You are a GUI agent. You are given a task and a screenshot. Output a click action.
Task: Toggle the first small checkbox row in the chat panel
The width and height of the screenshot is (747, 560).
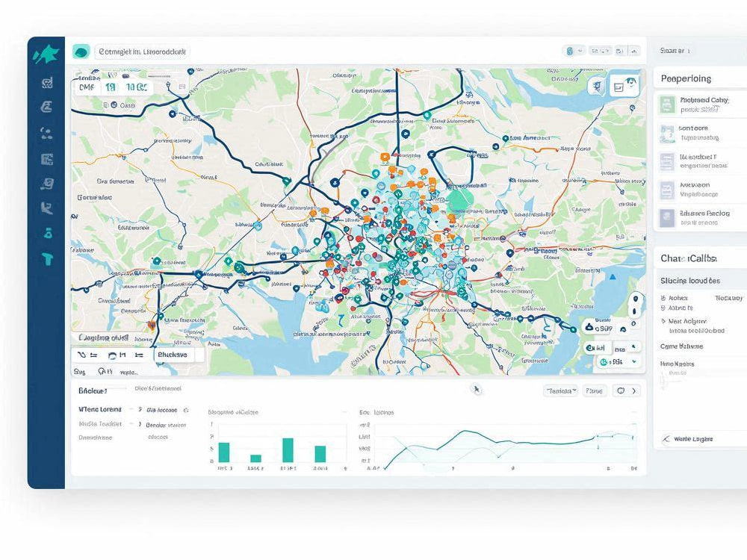(x=674, y=298)
